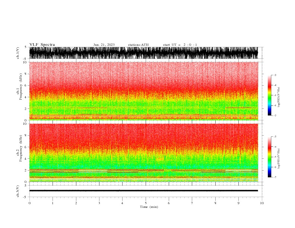Click time axis tick label '4'
This screenshot has width=295, height=228.
click(x=123, y=203)
